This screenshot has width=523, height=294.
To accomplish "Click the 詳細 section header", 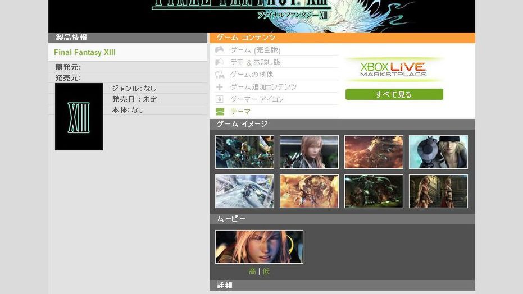I will point(342,285).
